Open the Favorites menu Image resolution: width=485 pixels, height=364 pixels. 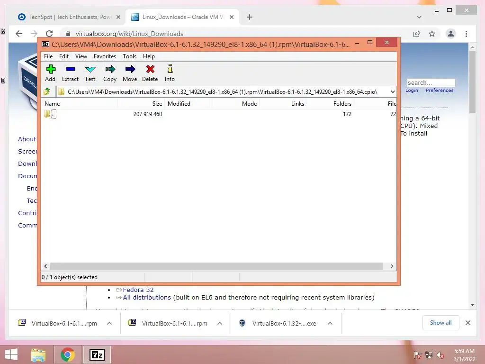click(x=105, y=56)
